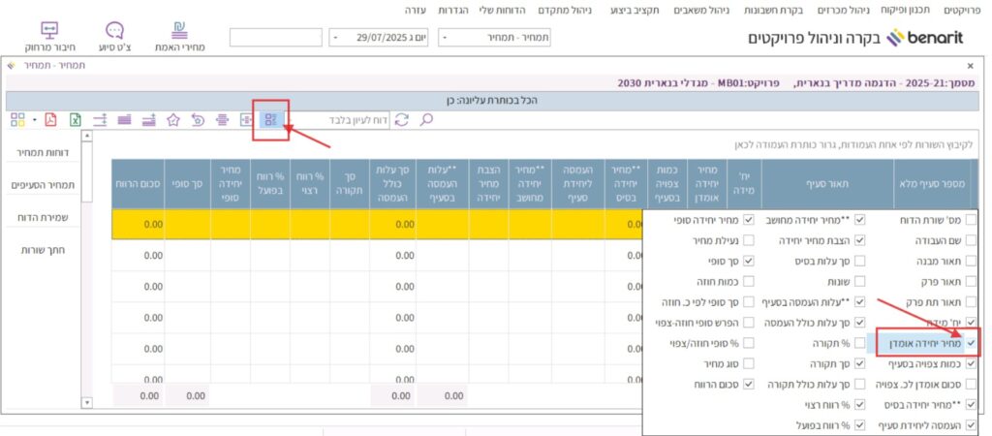This screenshot has height=436, width=992.
Task: Uncheck the מחיר יחידה אומדן column
Action: click(971, 342)
